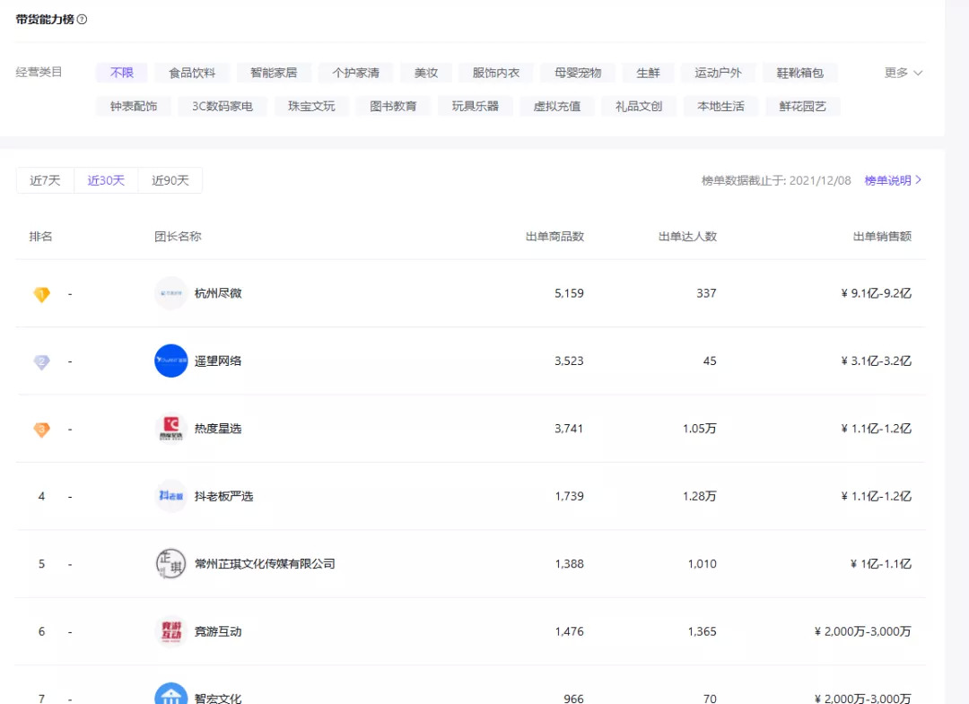This screenshot has height=704, width=969.
Task: Switch to 近90天 time range tab
Action: pyautogui.click(x=170, y=180)
